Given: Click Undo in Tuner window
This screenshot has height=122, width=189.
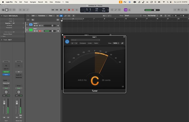Looking at the screenshot, I should click(x=90, y=43).
